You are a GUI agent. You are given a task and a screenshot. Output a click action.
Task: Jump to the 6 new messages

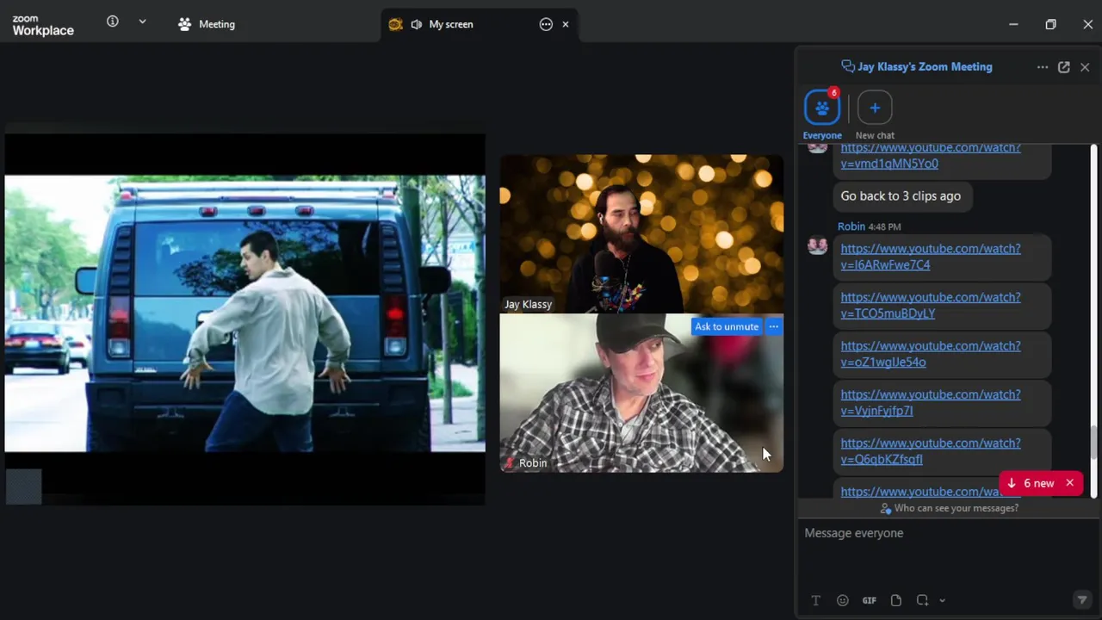click(x=1031, y=483)
